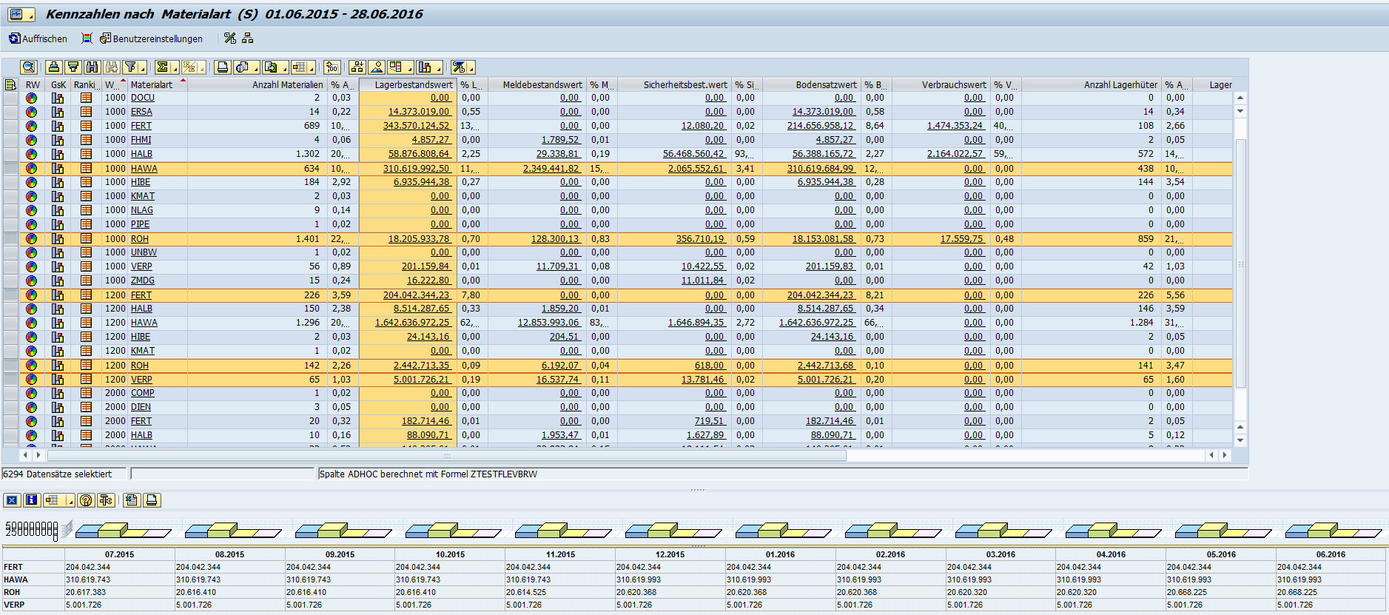
Task: Click the select-all icon in table corner
Action: tap(10, 84)
